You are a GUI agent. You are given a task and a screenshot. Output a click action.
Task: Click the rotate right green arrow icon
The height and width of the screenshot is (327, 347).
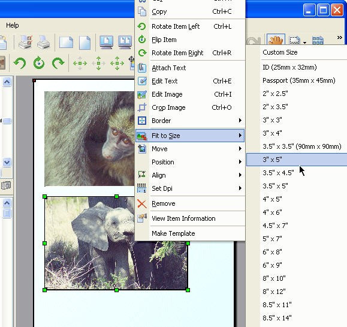pyautogui.click(x=58, y=64)
